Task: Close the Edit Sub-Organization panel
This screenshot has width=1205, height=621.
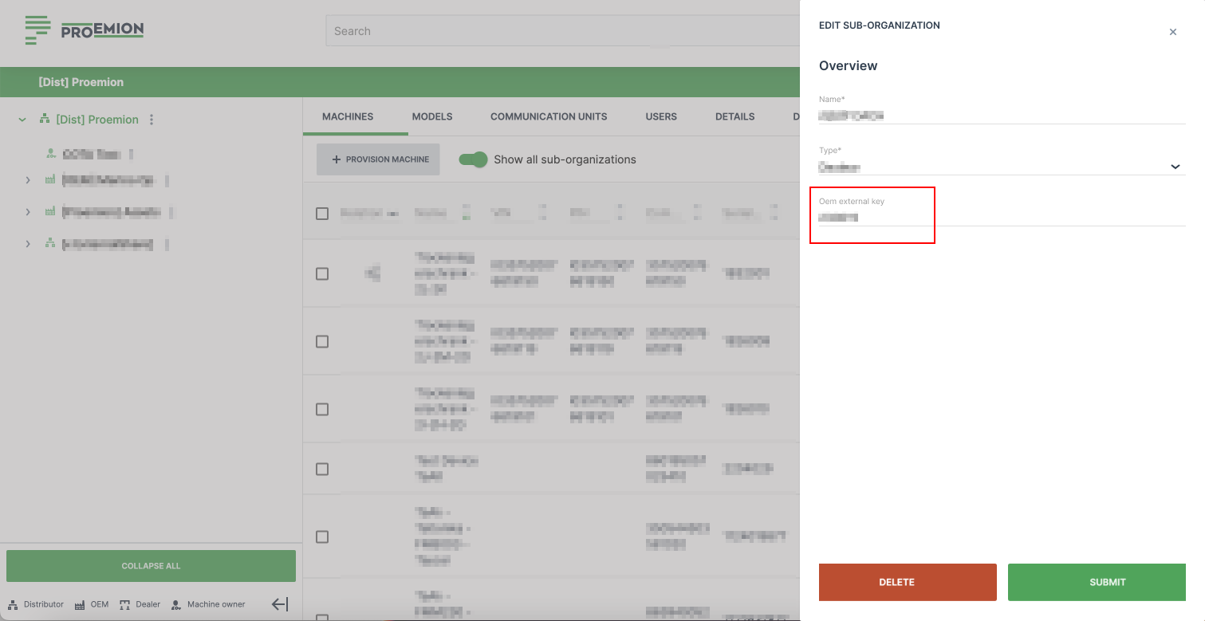Action: pos(1172,33)
